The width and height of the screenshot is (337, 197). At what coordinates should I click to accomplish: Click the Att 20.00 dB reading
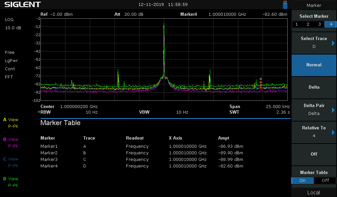(x=129, y=14)
